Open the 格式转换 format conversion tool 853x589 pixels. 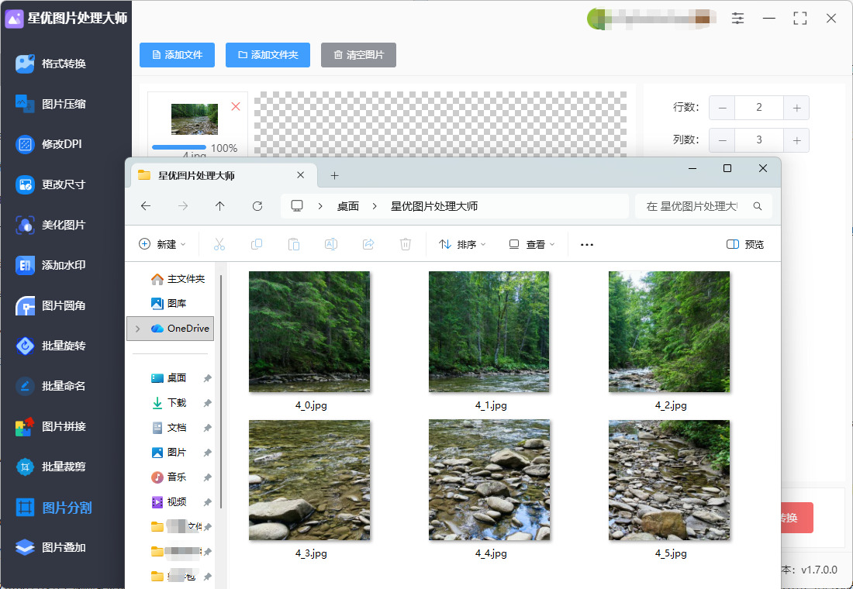62,64
